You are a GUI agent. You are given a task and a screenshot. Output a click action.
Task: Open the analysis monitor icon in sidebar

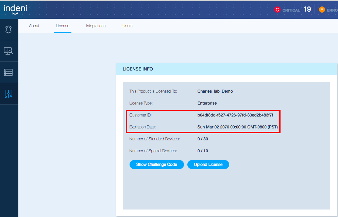[9, 51]
